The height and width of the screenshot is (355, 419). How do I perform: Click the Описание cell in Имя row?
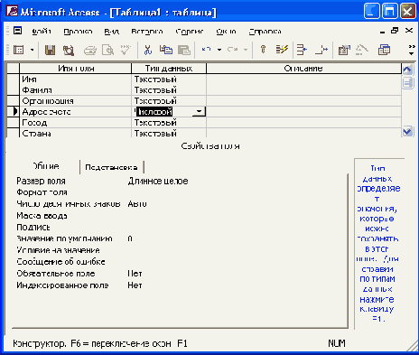pyautogui.click(x=303, y=79)
